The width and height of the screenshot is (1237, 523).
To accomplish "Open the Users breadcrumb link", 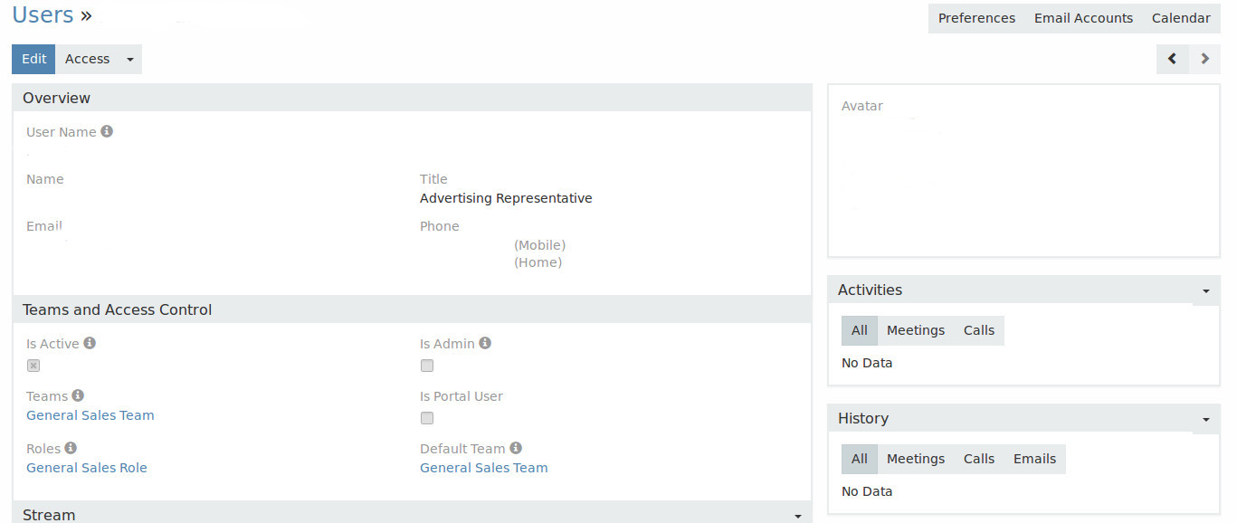I will point(43,15).
